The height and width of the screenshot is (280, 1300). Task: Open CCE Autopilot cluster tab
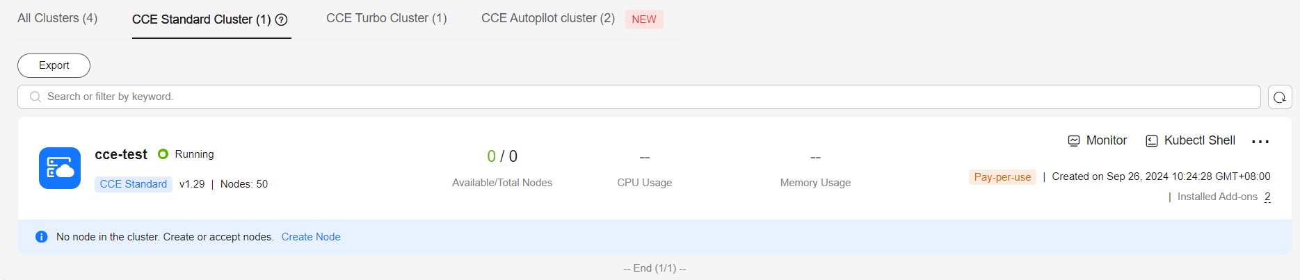click(x=548, y=18)
